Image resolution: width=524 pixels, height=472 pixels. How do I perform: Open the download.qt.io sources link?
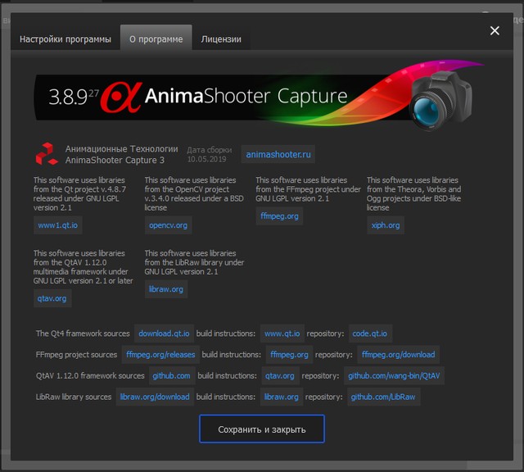click(x=164, y=334)
